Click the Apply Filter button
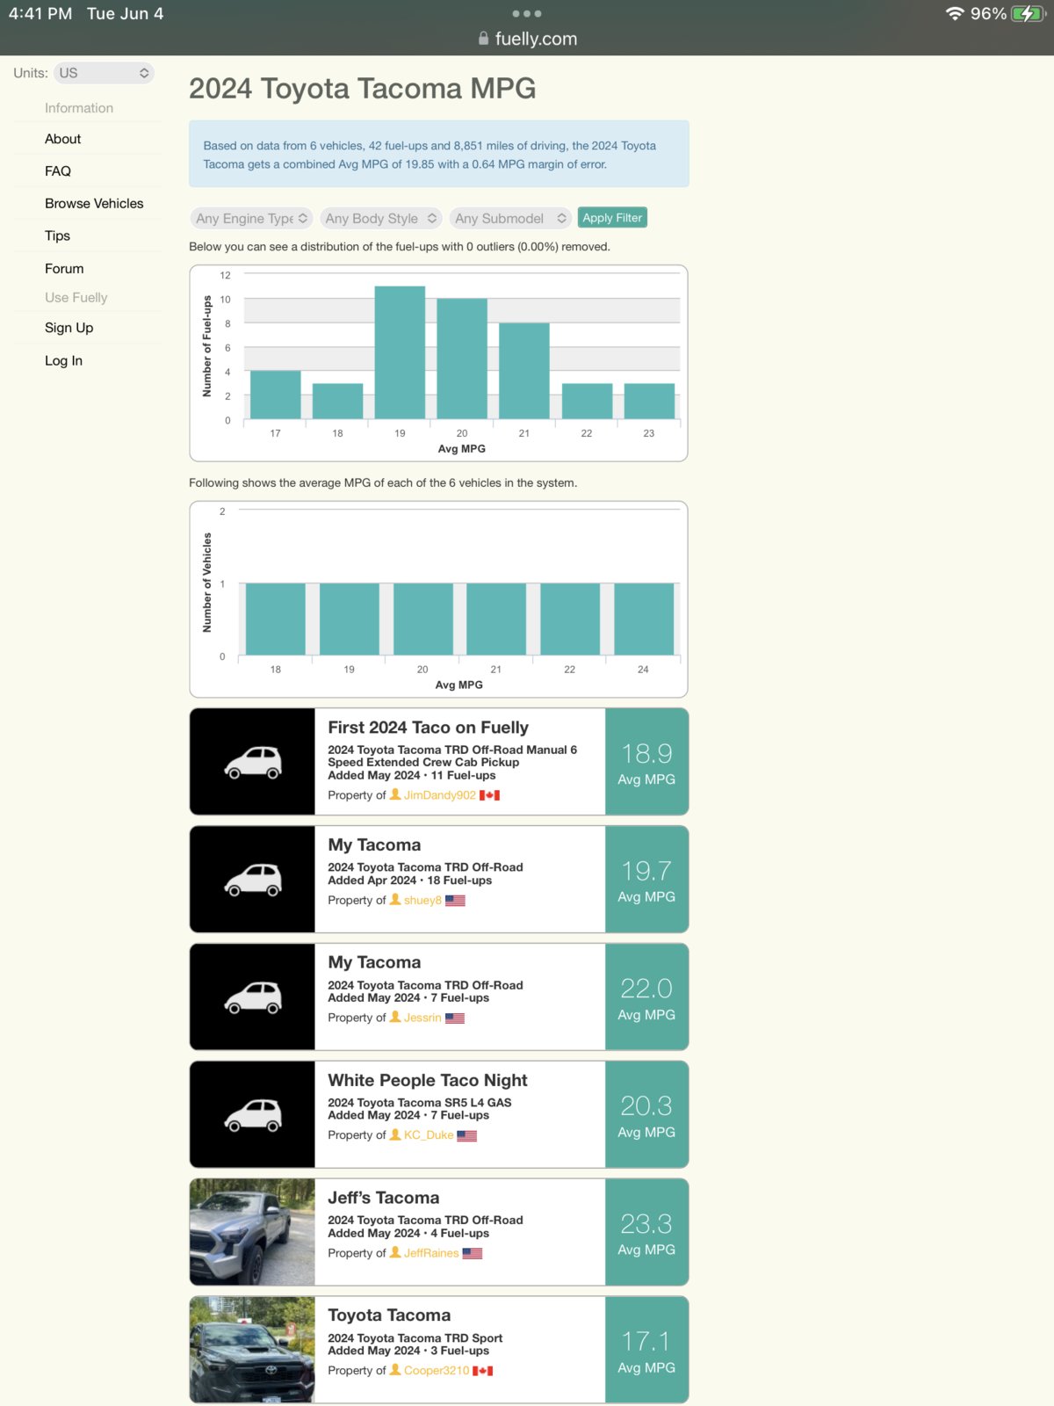 coord(612,218)
